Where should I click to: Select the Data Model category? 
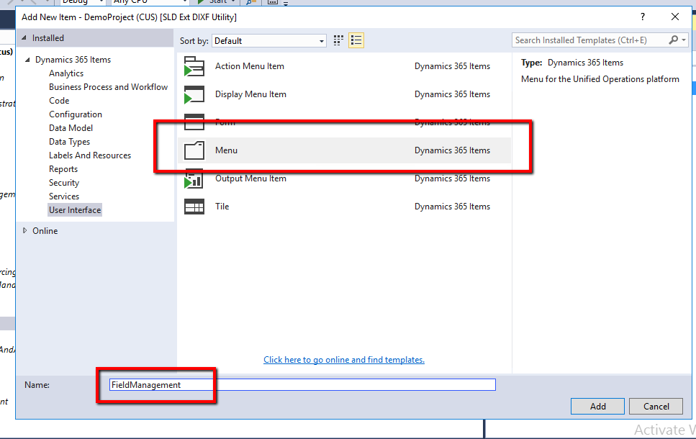coord(71,128)
